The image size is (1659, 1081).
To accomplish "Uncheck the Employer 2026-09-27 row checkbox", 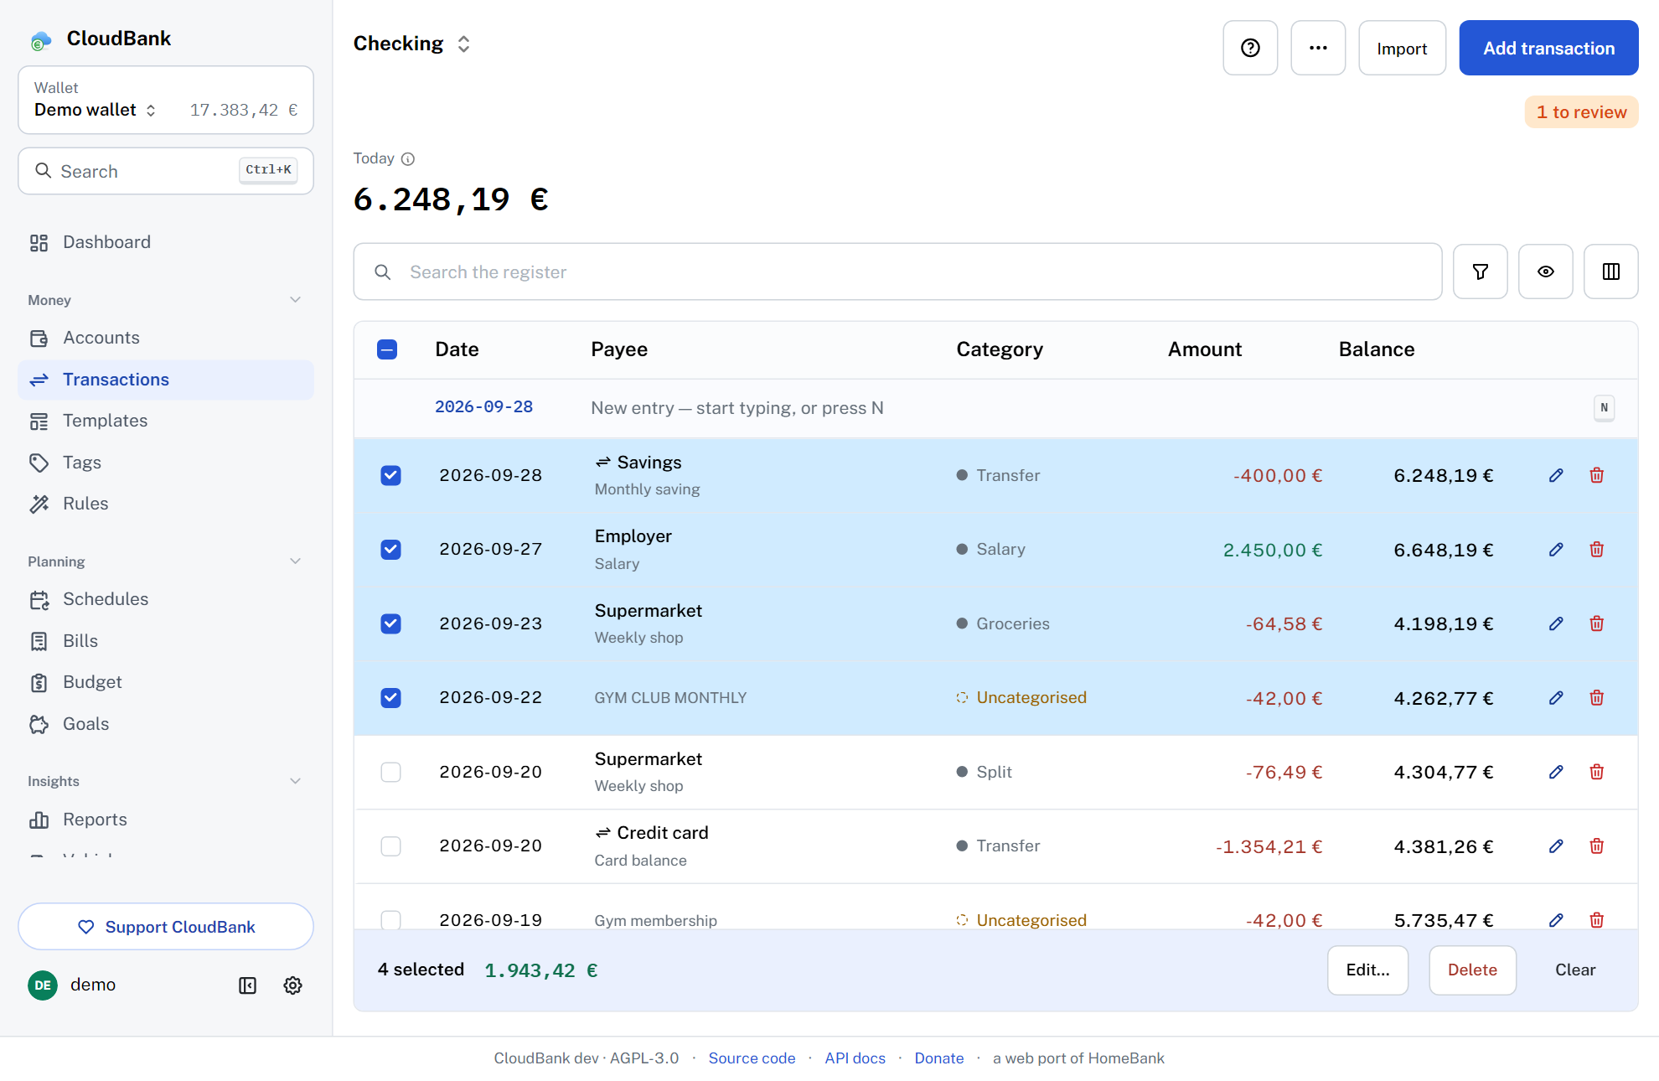I will point(390,549).
